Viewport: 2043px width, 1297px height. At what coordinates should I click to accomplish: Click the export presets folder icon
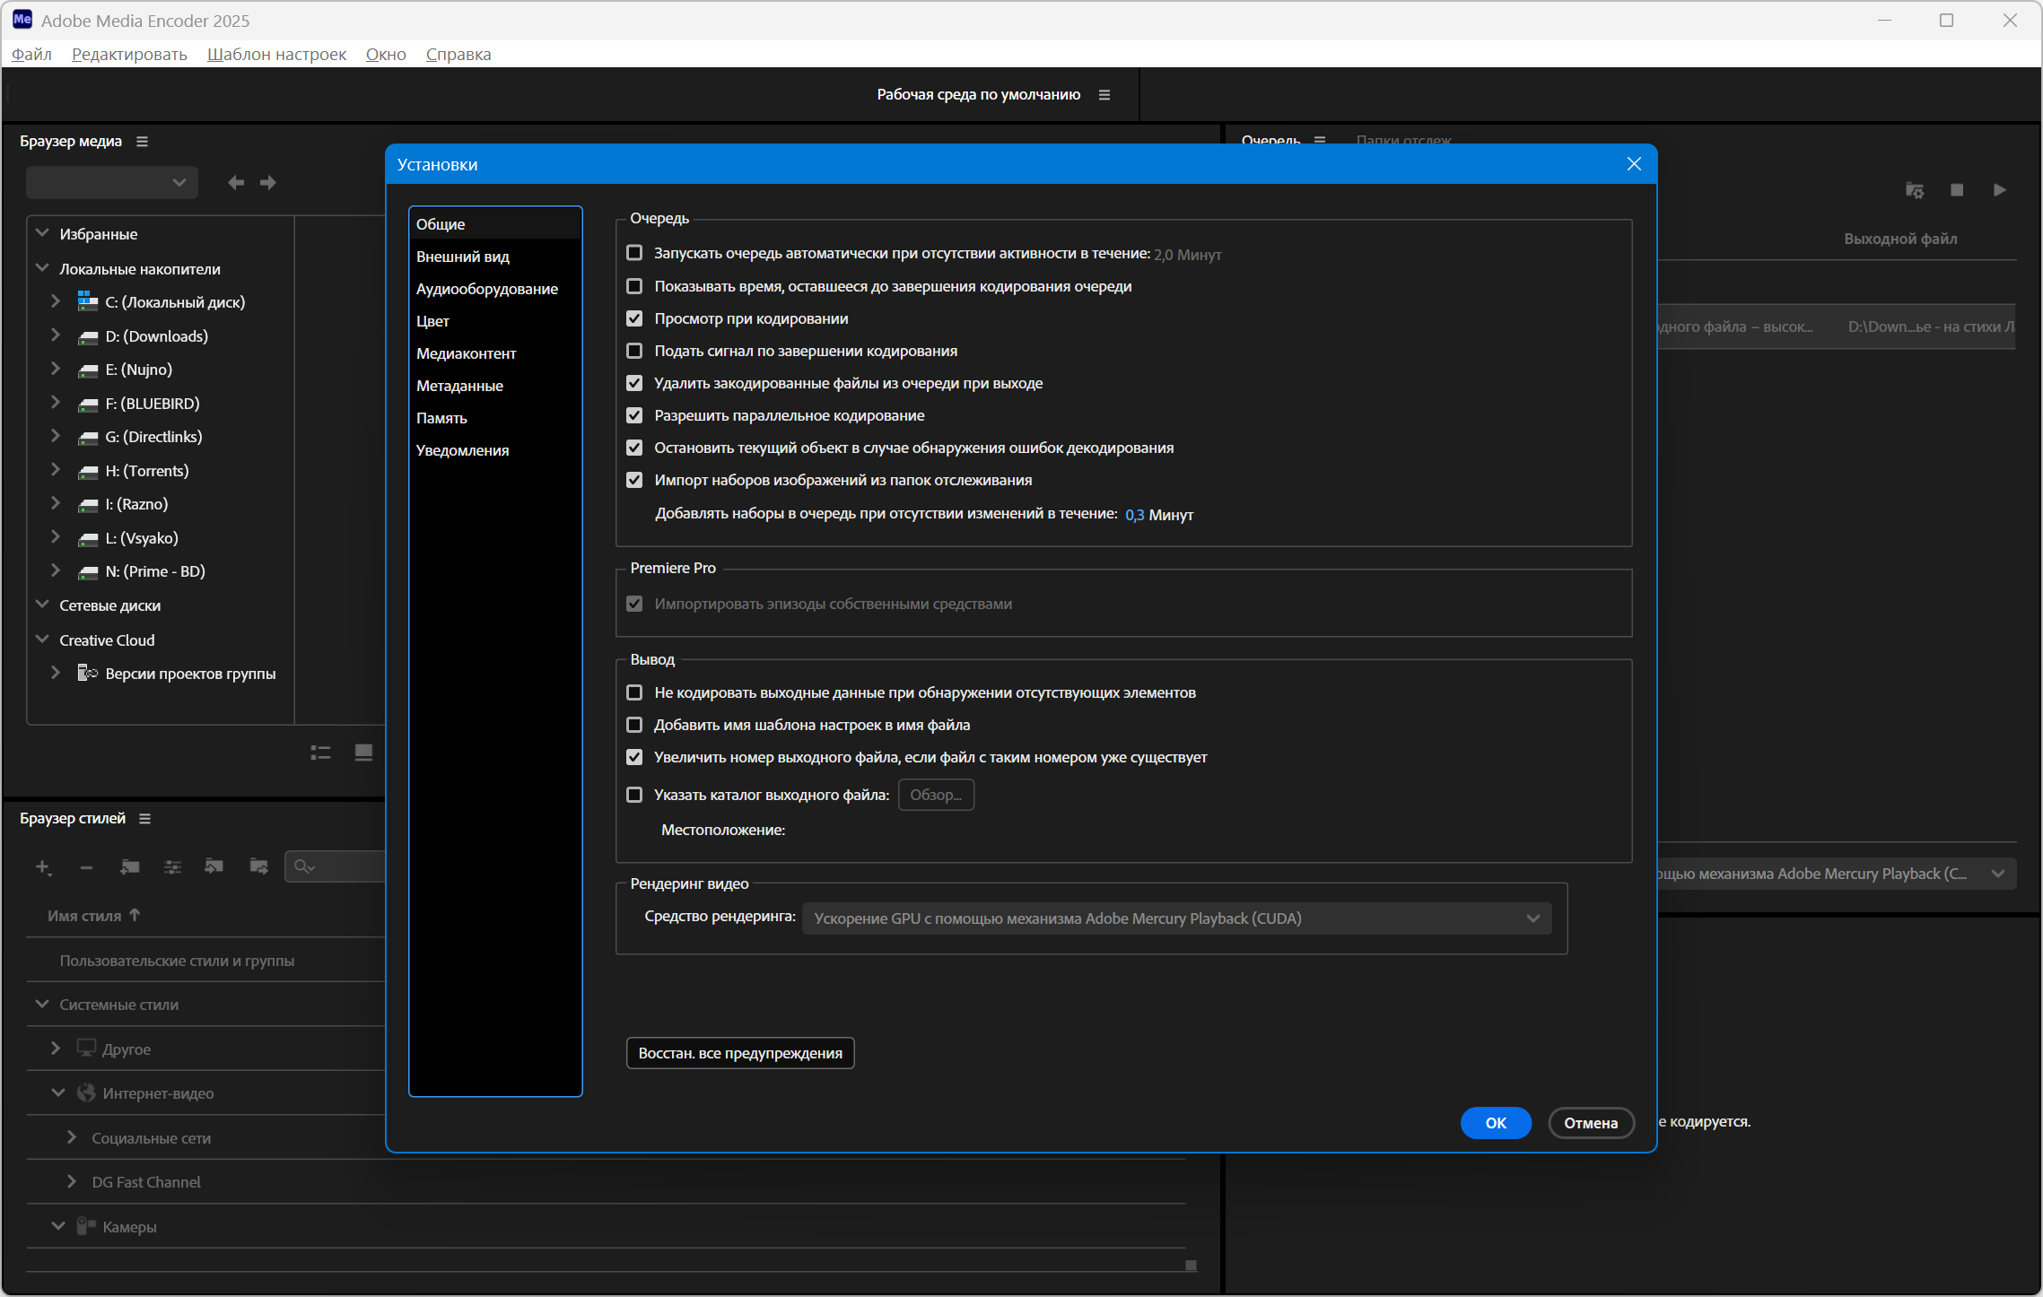pyautogui.click(x=258, y=866)
